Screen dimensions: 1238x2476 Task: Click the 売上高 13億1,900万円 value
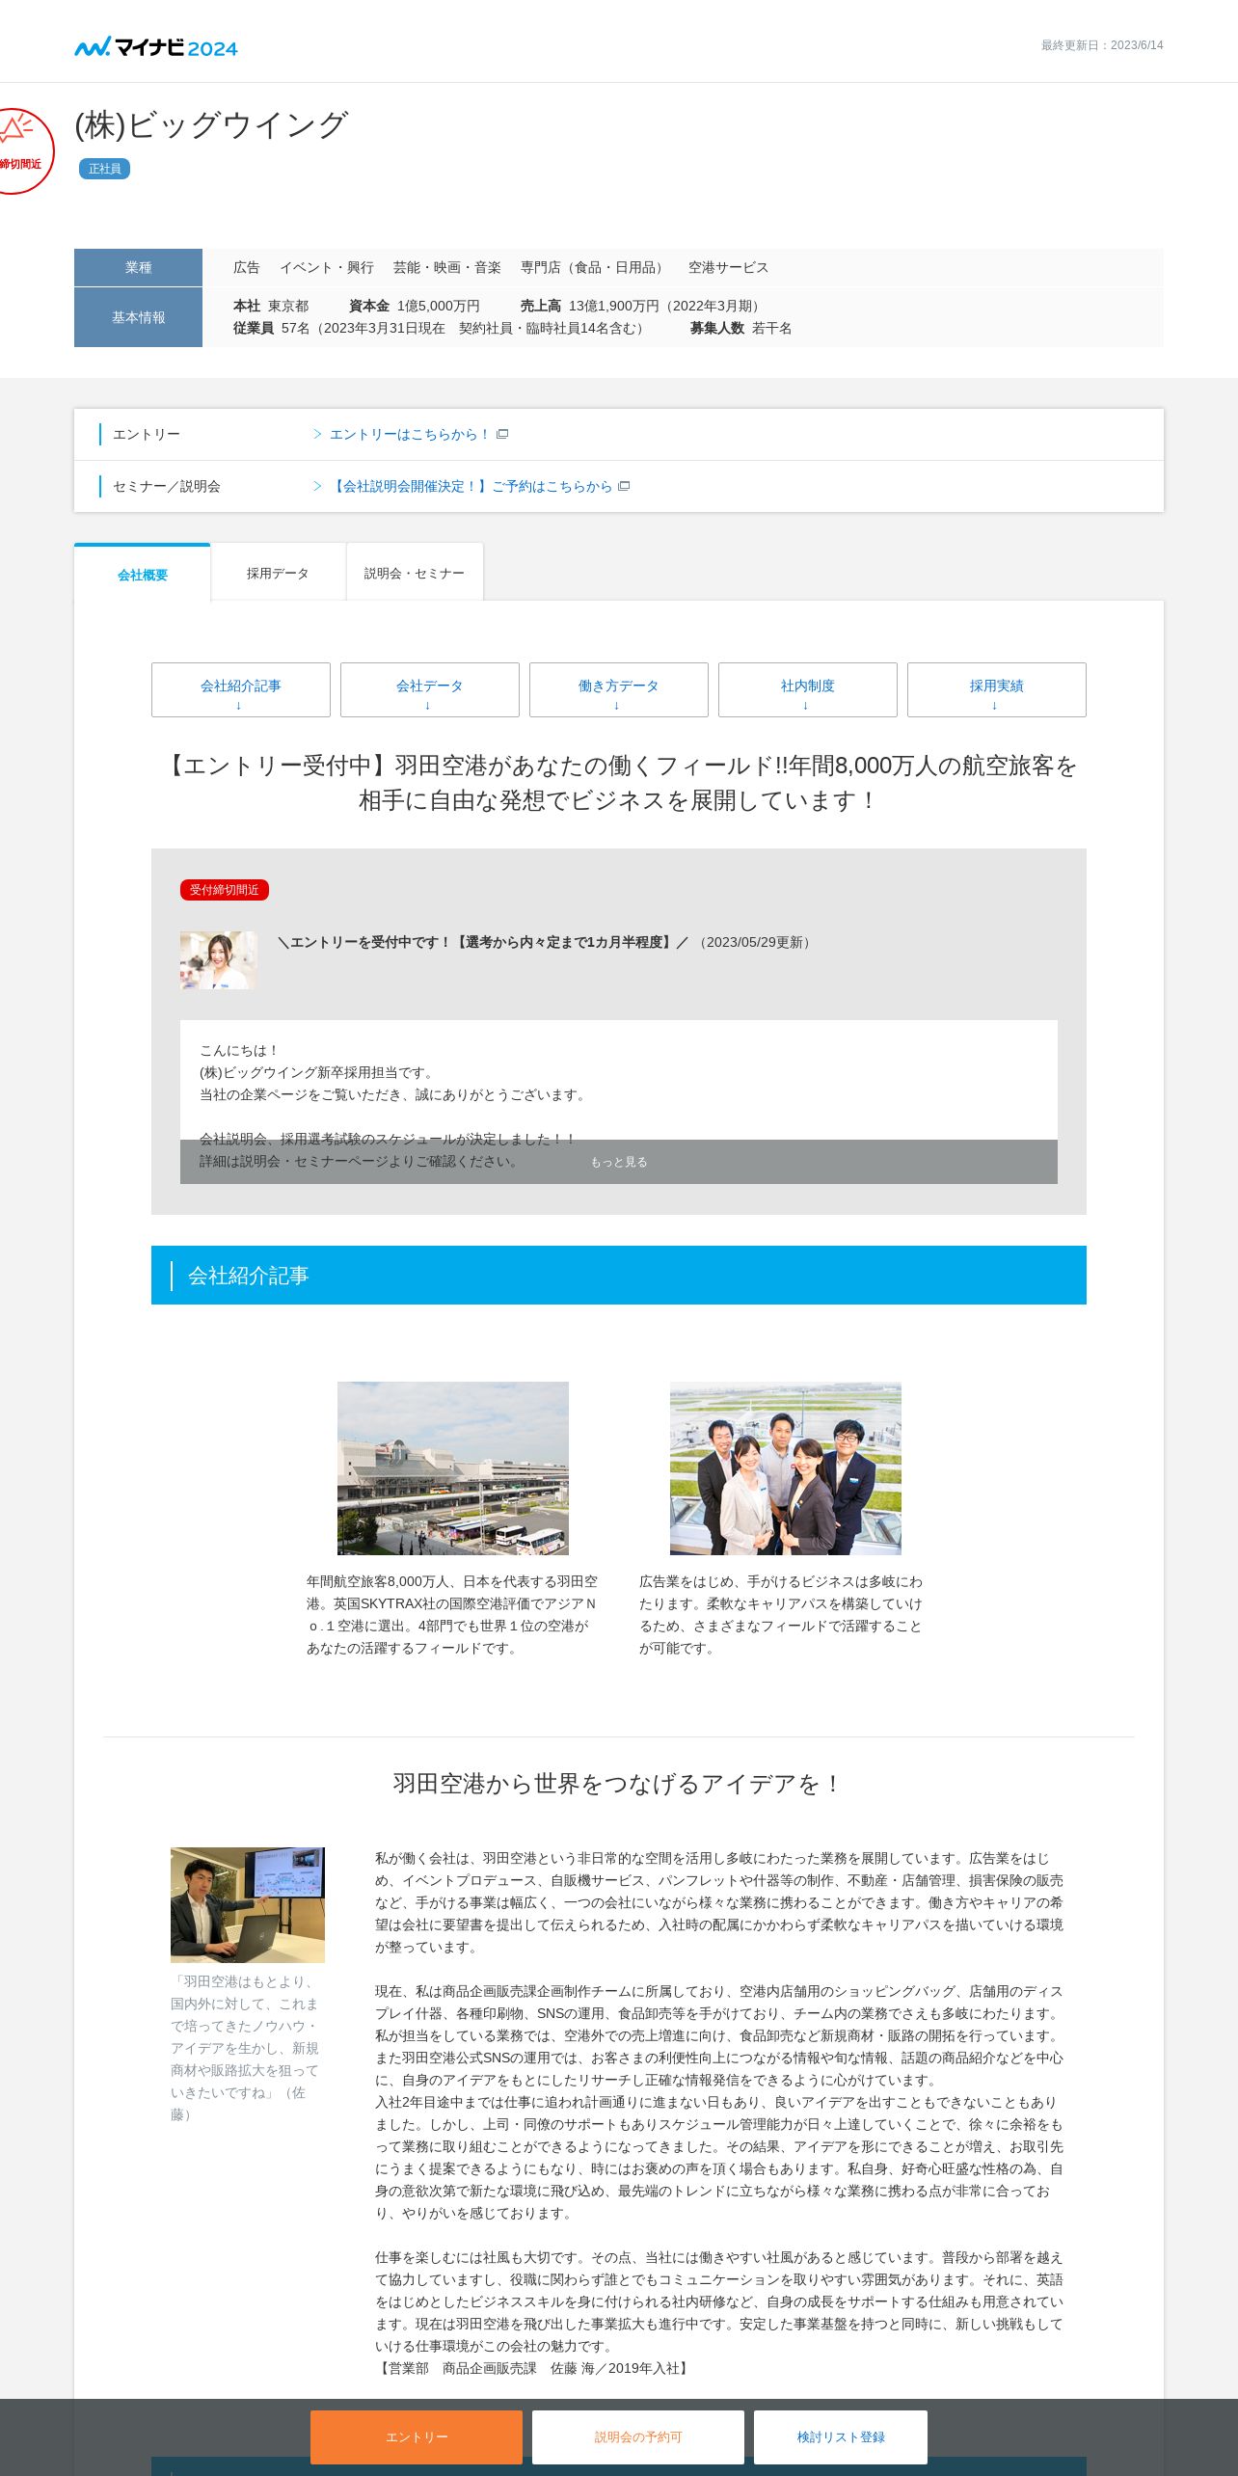pos(643,306)
